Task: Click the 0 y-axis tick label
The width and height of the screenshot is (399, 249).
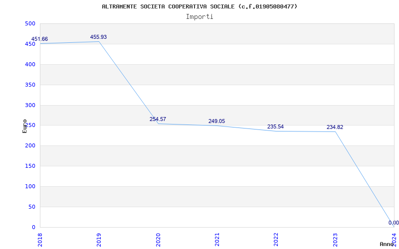Action: point(33,227)
